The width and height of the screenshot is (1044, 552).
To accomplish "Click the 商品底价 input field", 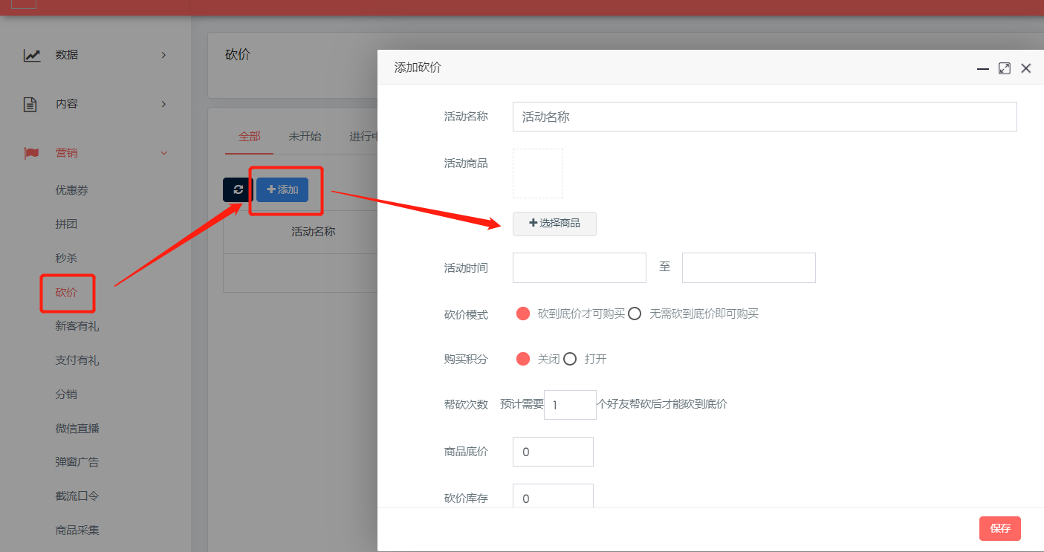I will click(x=553, y=452).
